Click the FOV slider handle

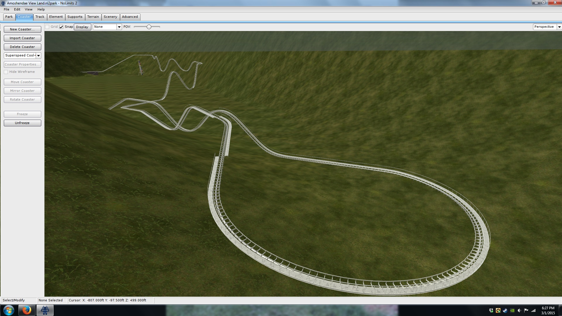pyautogui.click(x=149, y=27)
